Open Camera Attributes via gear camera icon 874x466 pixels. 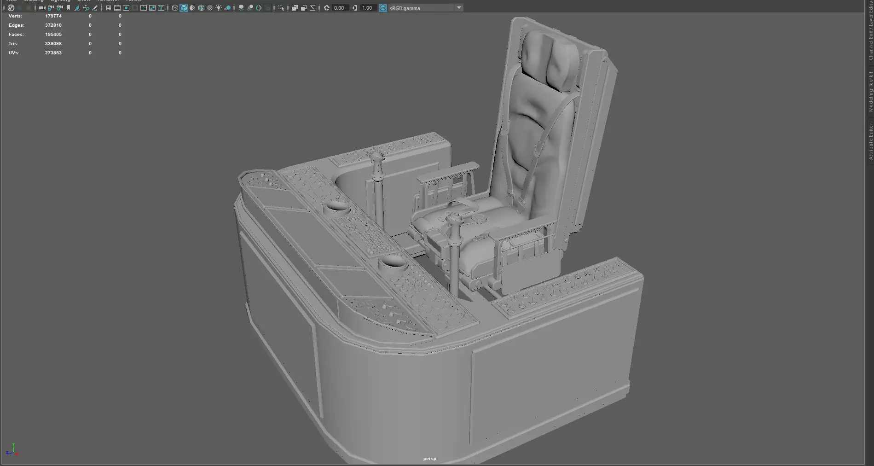point(59,8)
